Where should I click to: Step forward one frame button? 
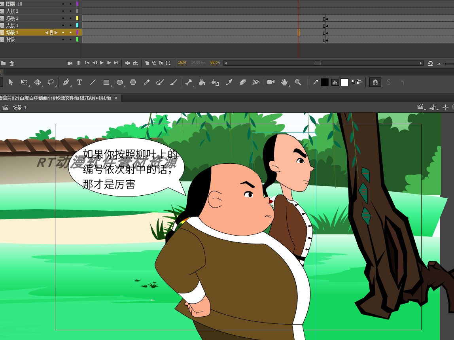[x=109, y=63]
